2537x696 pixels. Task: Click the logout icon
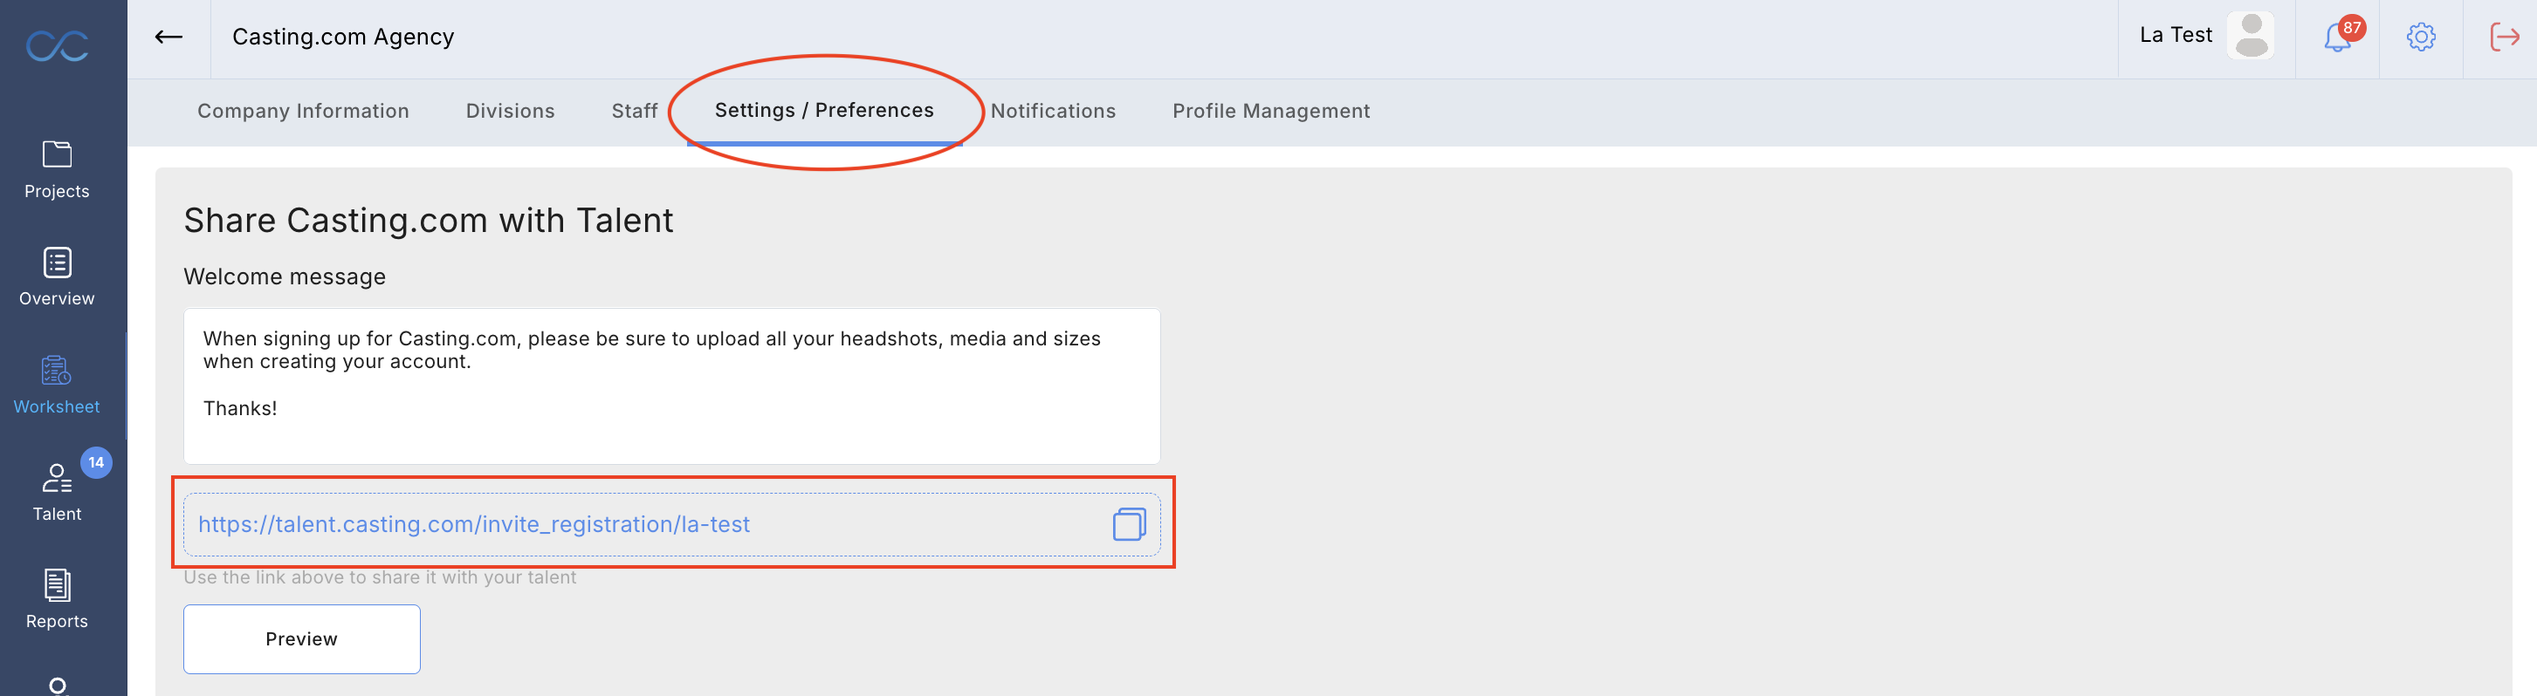coord(2505,38)
